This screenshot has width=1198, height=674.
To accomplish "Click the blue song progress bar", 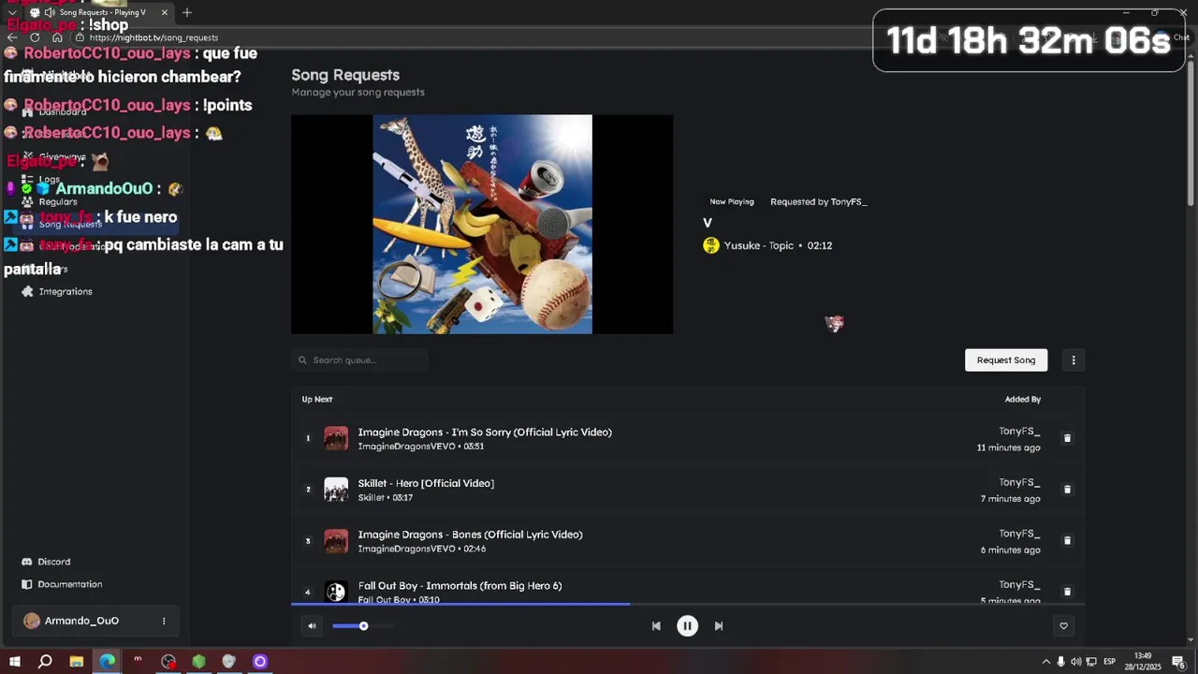I will (460, 605).
